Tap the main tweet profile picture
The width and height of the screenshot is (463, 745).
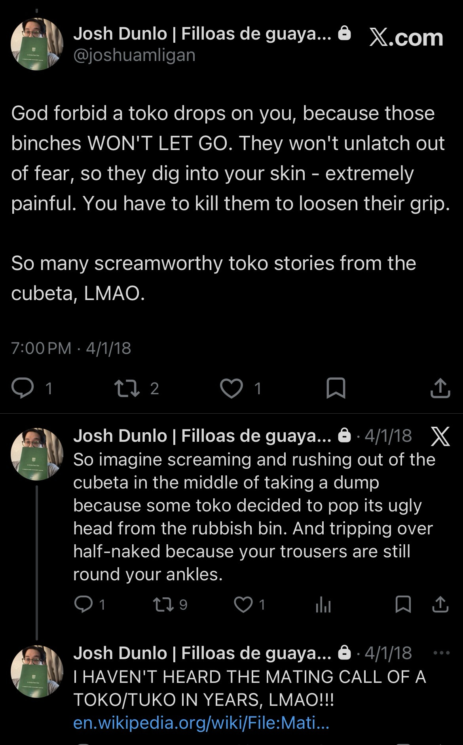point(37,44)
